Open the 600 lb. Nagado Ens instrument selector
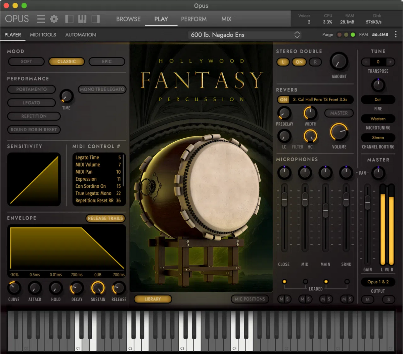Screen dimensions: 403x354 pyautogui.click(x=244, y=35)
